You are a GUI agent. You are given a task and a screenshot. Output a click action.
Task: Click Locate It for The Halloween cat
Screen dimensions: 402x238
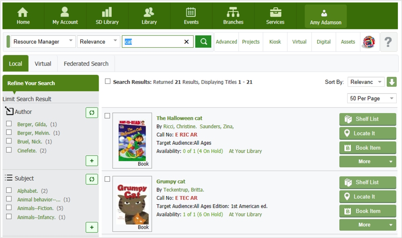coord(367,133)
